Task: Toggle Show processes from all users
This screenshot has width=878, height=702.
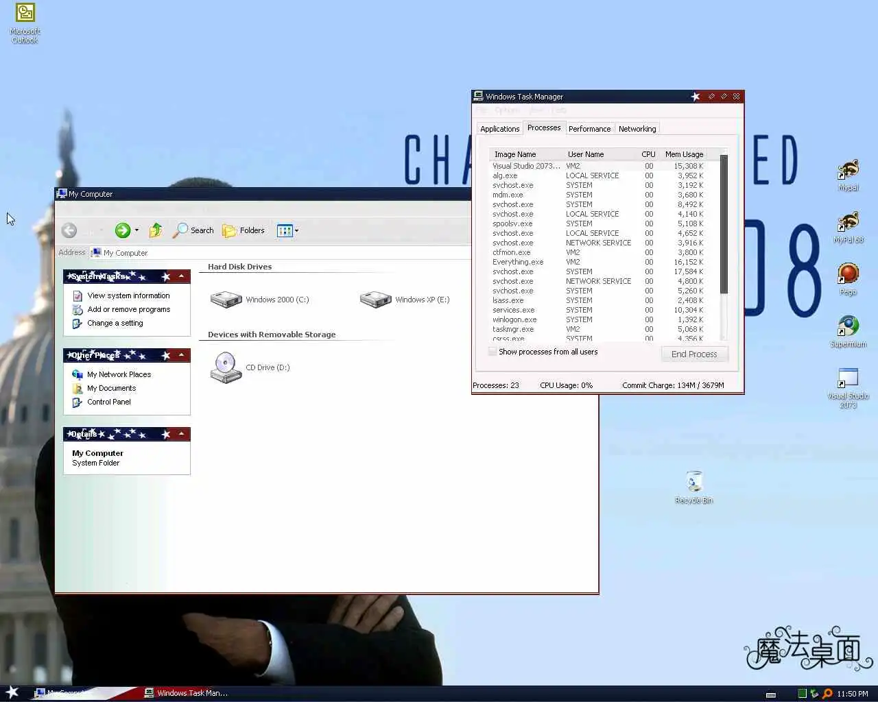Action: click(493, 352)
